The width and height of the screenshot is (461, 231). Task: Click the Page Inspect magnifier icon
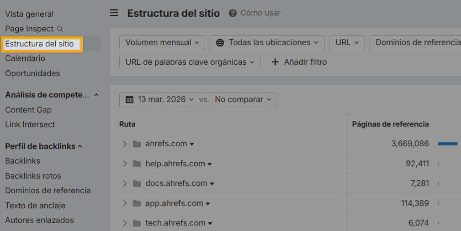(60, 29)
